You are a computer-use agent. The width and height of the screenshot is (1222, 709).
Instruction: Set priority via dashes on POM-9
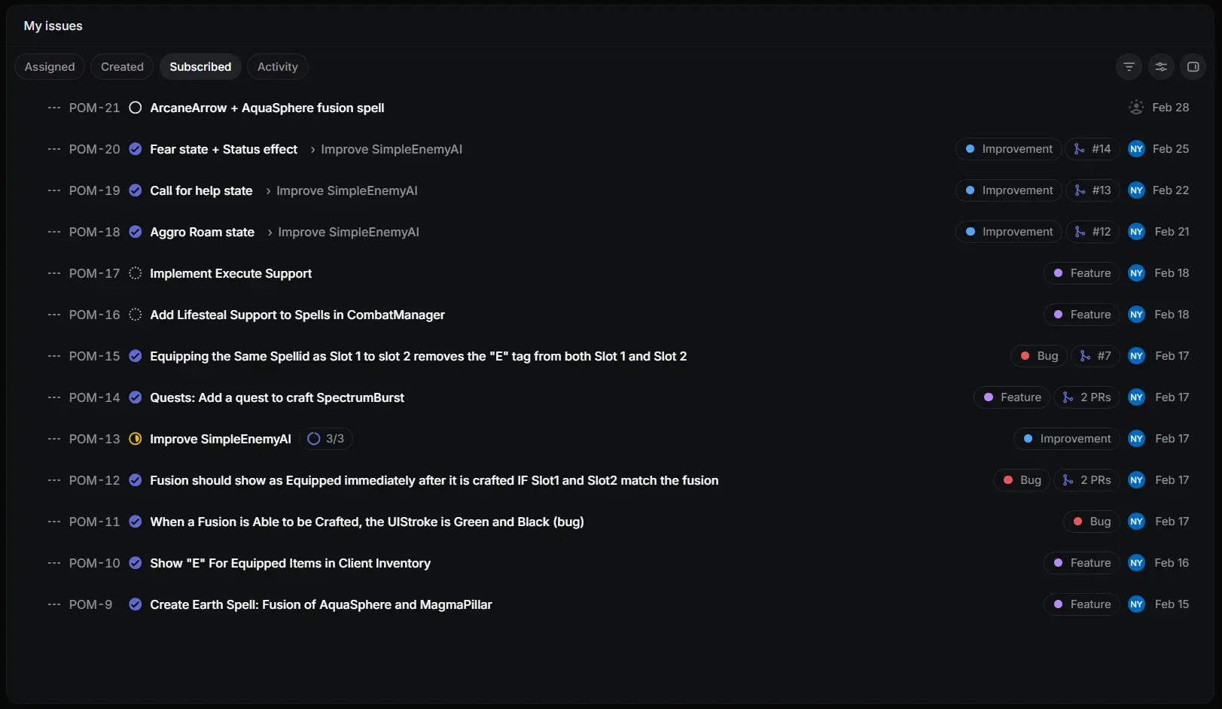click(x=54, y=604)
